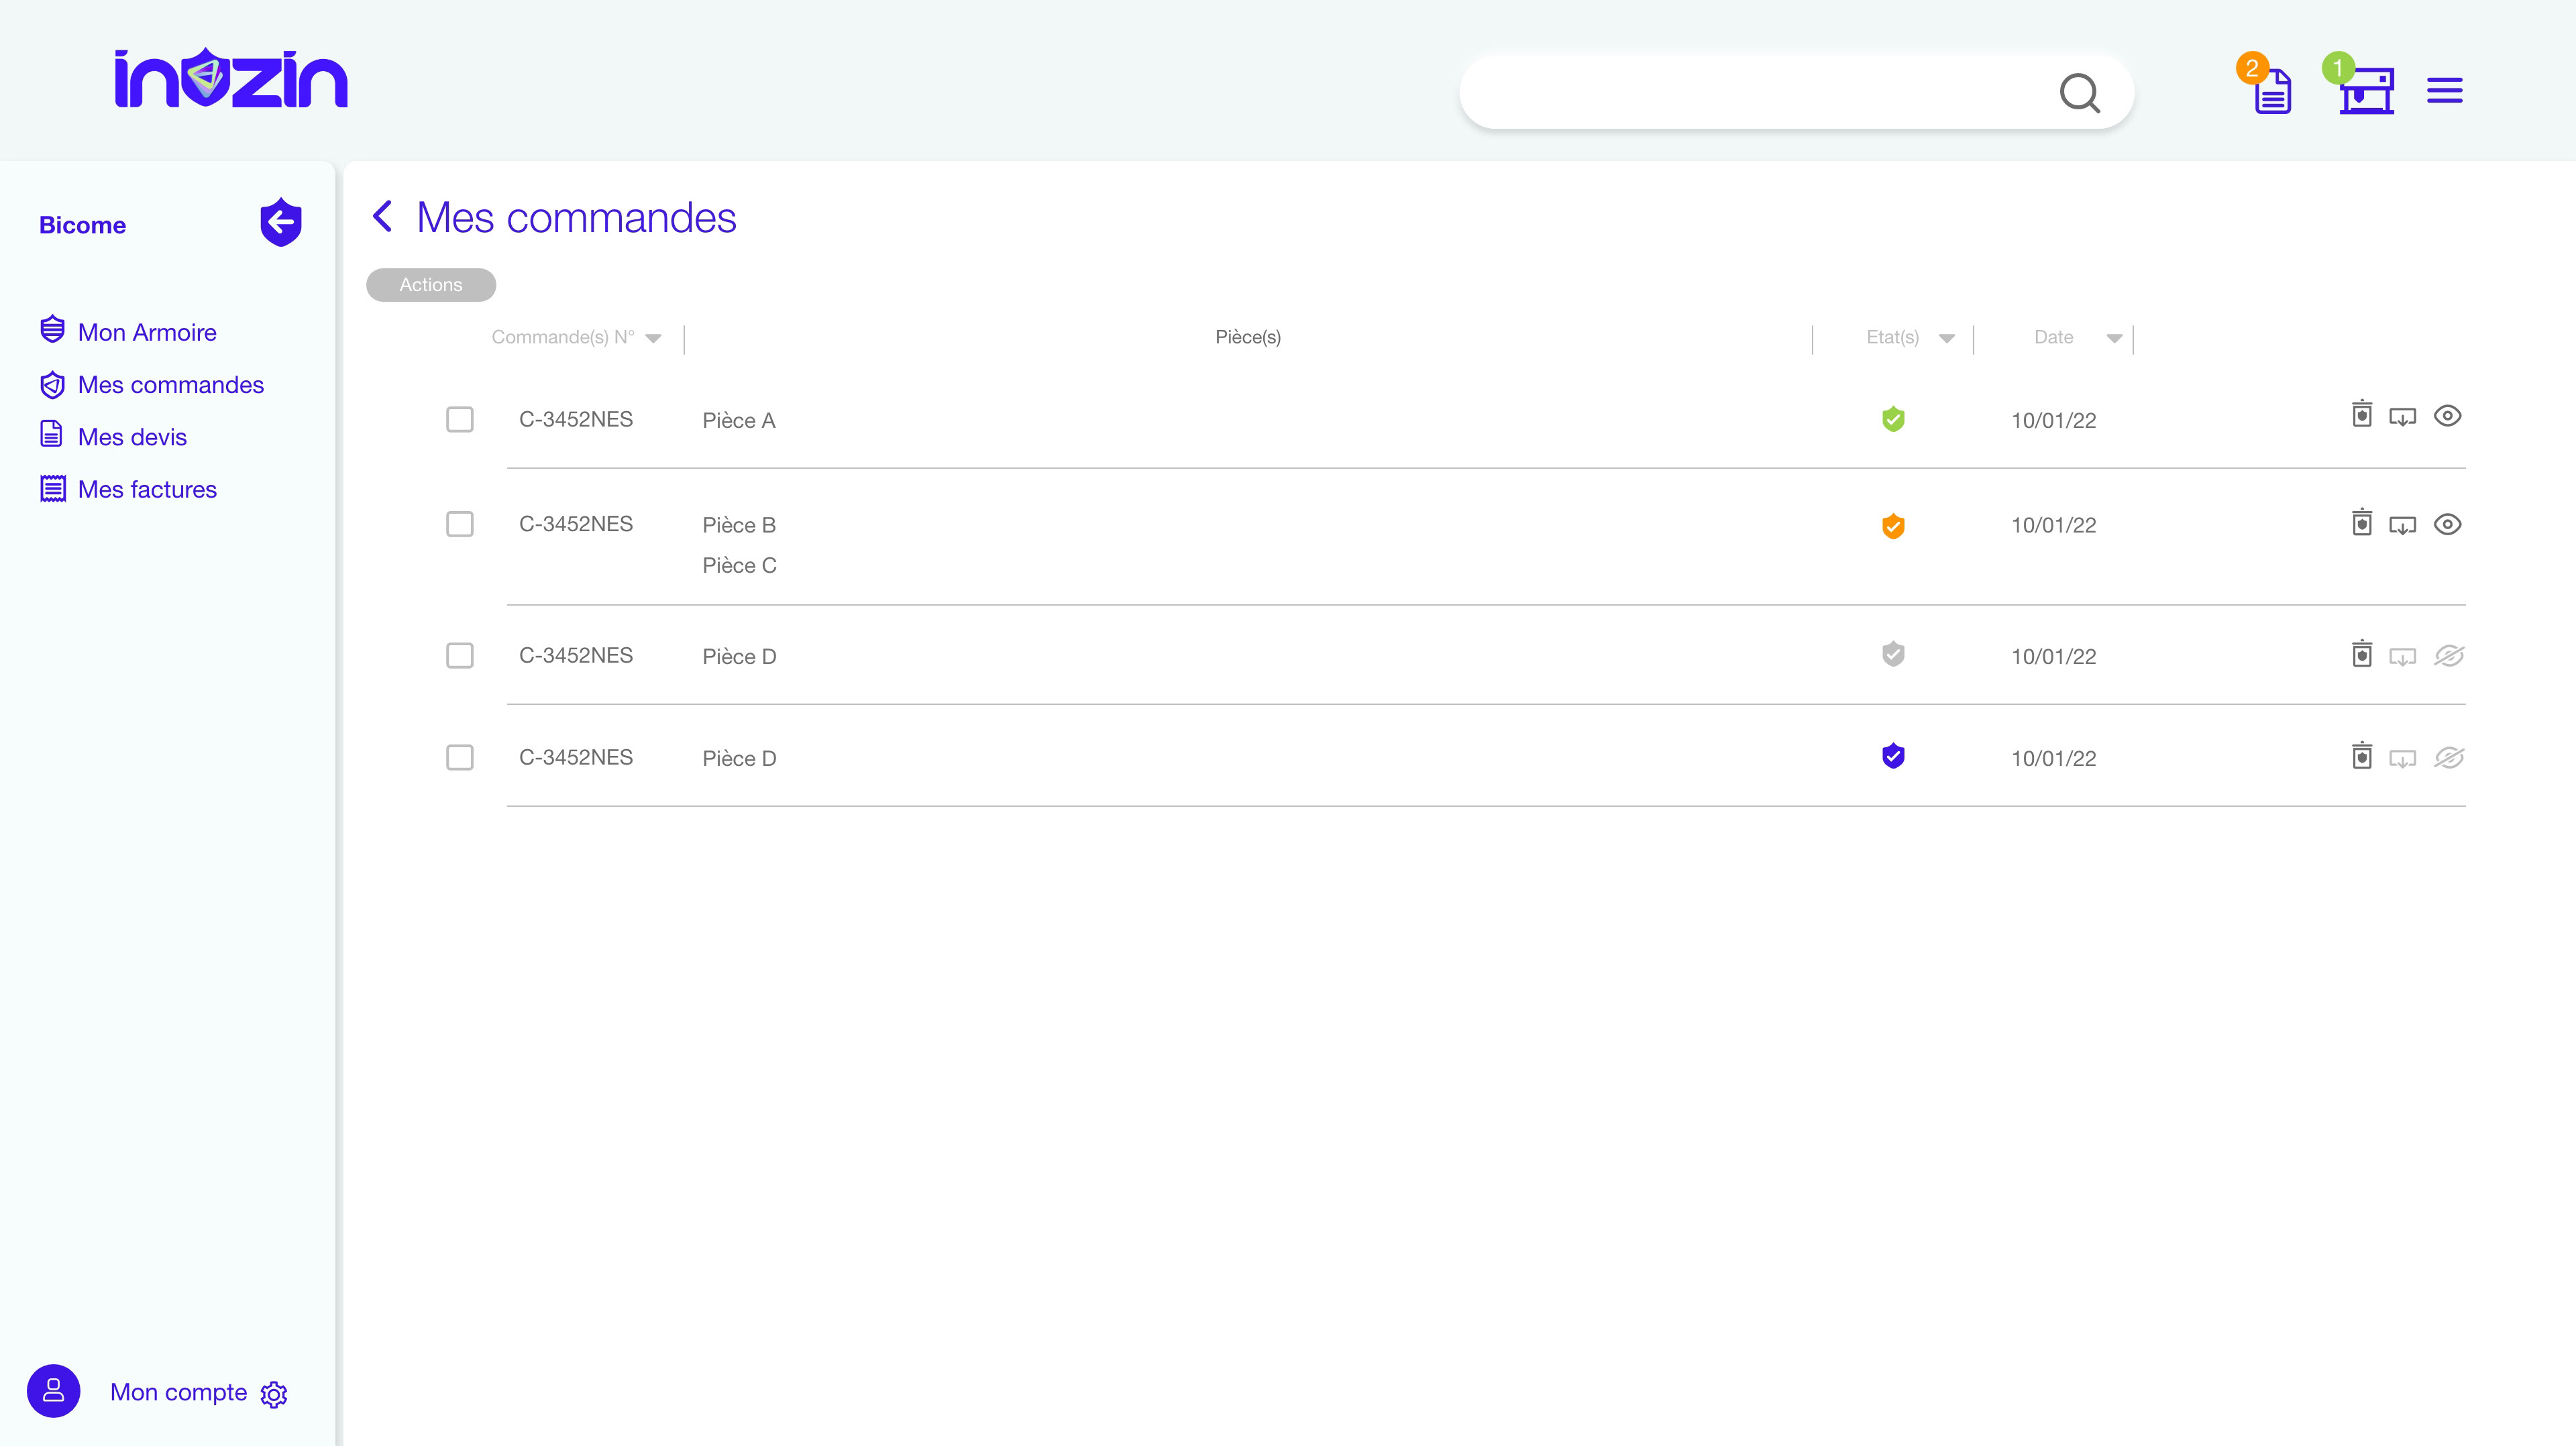Click delete icon on Pièce A row
The width and height of the screenshot is (2576, 1446).
pyautogui.click(x=2361, y=414)
